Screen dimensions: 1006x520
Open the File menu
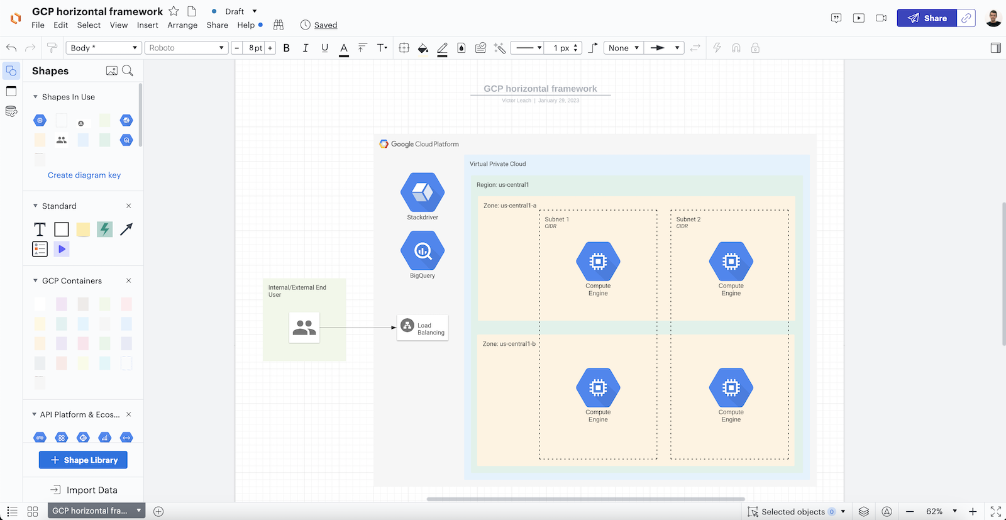[x=38, y=25]
